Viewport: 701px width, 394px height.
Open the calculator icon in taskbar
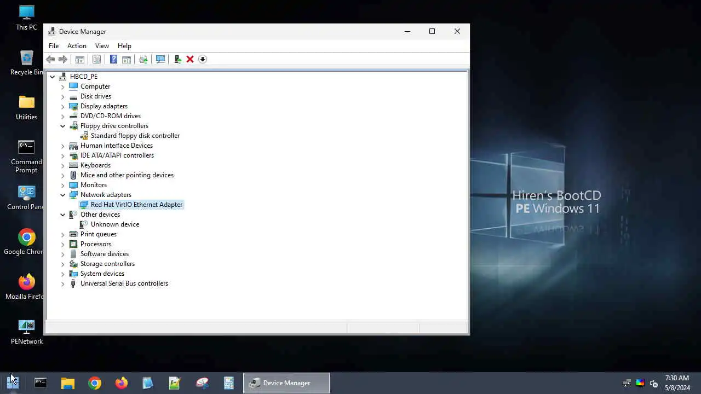(x=229, y=383)
